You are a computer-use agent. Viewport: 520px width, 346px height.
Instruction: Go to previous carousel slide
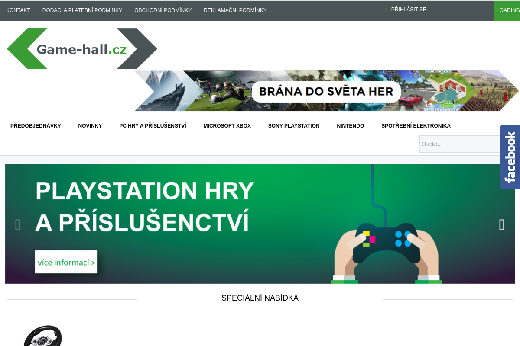[x=18, y=224]
